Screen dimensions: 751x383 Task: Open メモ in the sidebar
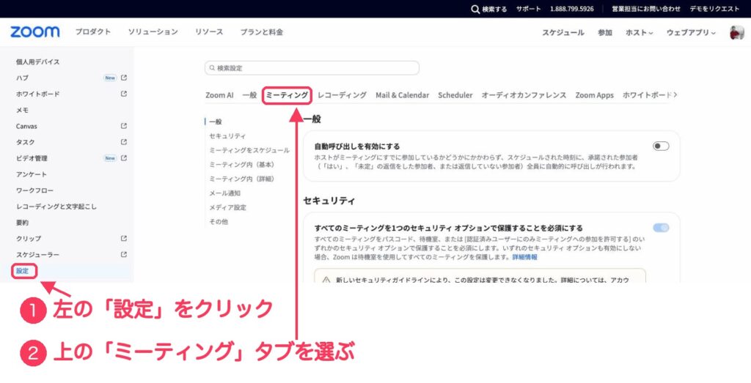(x=23, y=110)
